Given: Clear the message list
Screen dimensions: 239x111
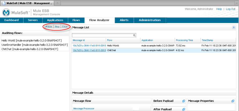Looking at the screenshot, I should [65, 27].
